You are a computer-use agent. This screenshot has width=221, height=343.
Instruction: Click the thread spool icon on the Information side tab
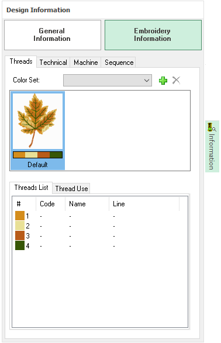point(211,127)
